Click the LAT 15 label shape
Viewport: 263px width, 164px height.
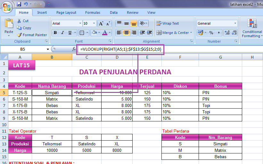(22, 65)
